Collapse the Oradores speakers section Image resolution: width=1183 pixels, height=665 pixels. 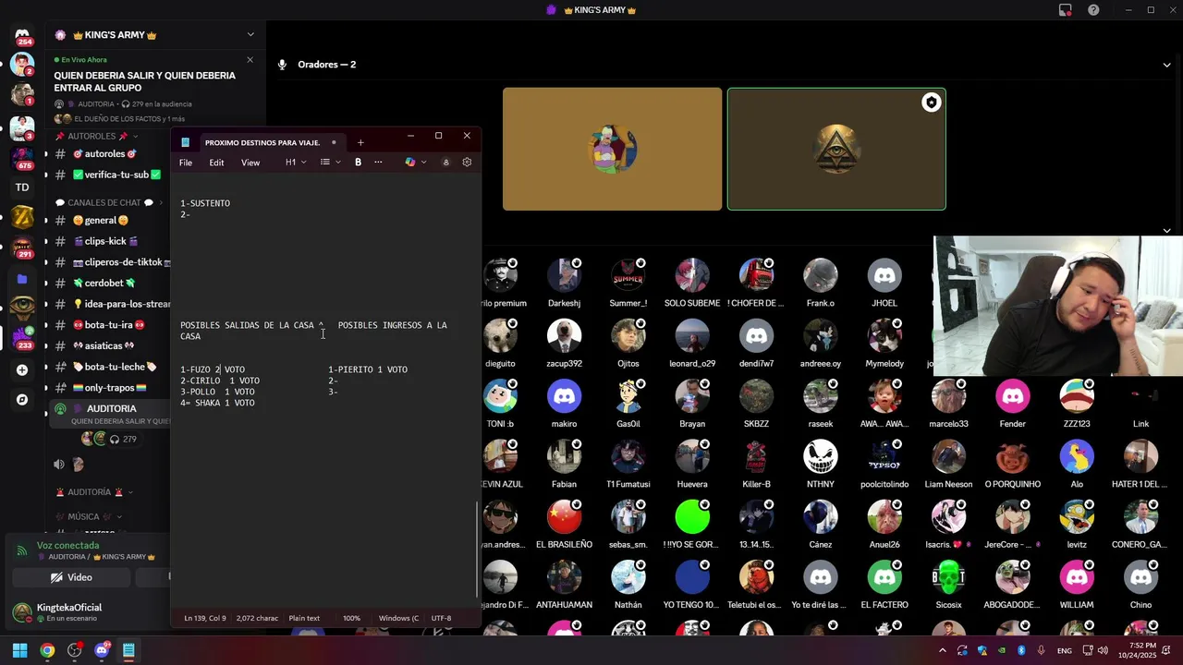click(1166, 65)
